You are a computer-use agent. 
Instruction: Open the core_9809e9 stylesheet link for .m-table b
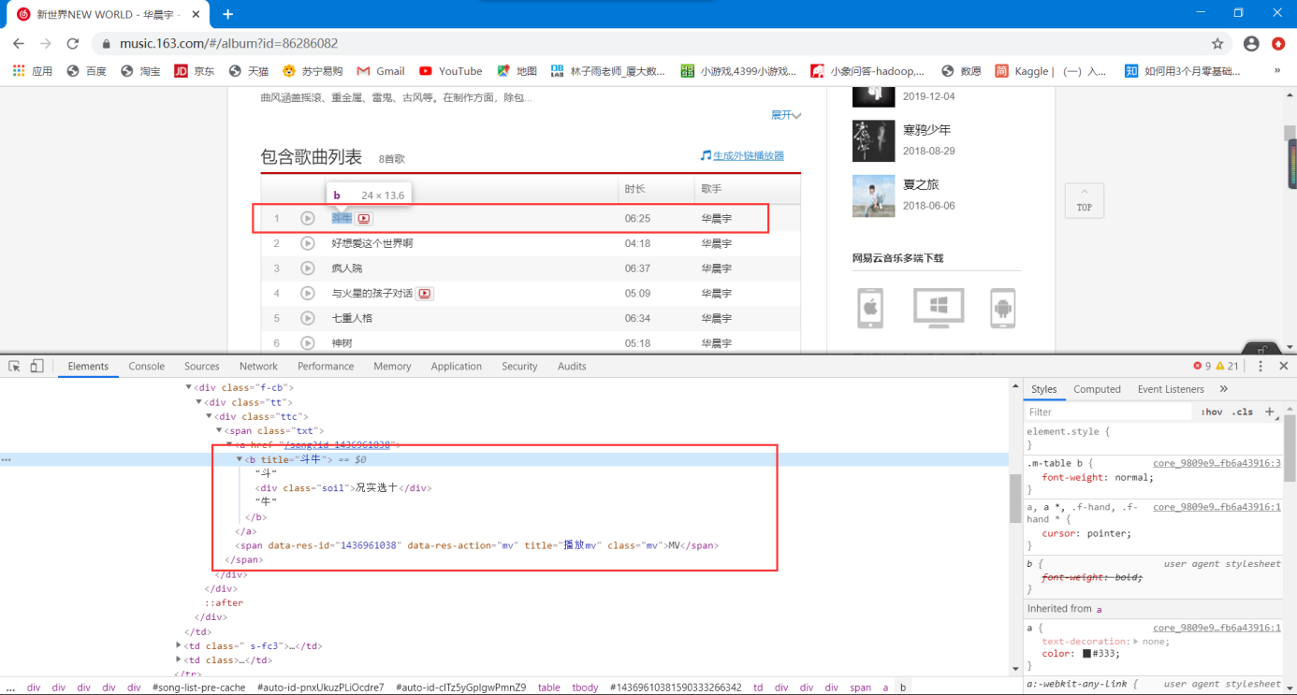point(1217,463)
